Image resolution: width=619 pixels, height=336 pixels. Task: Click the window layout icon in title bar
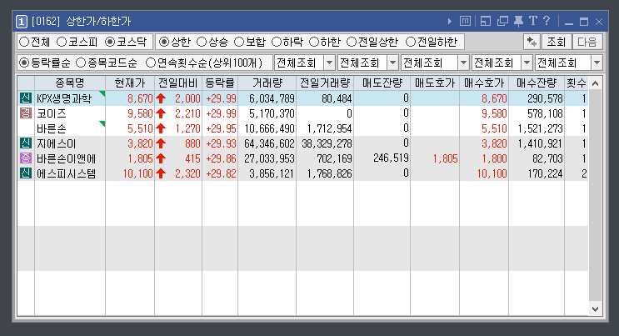(486, 21)
